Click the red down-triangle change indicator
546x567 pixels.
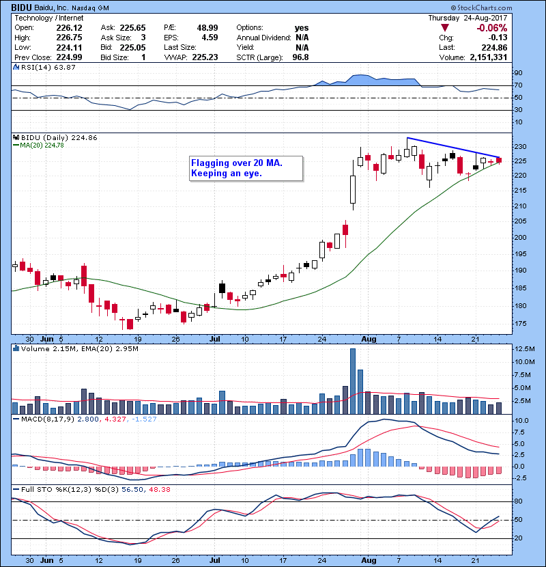pyautogui.click(x=445, y=28)
